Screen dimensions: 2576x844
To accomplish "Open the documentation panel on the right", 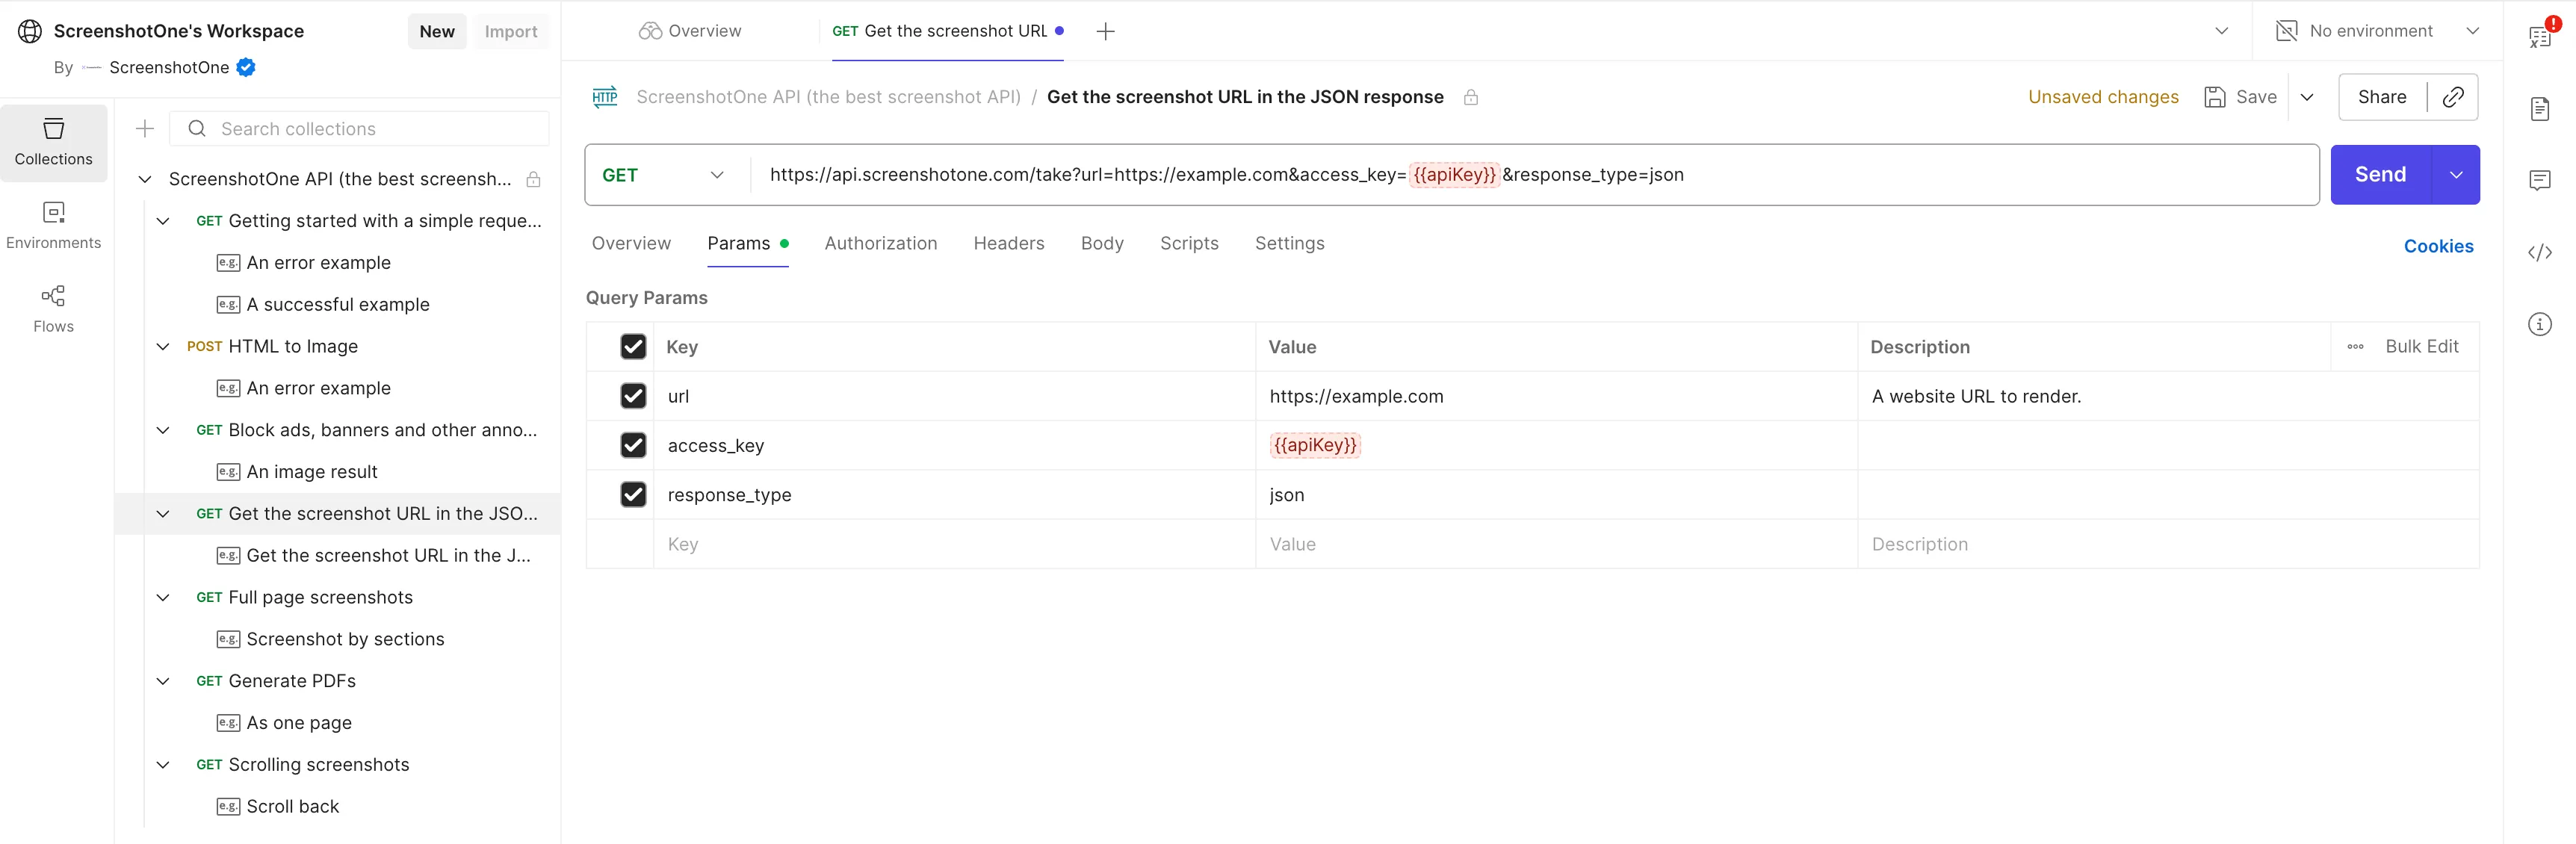I will tap(2539, 110).
